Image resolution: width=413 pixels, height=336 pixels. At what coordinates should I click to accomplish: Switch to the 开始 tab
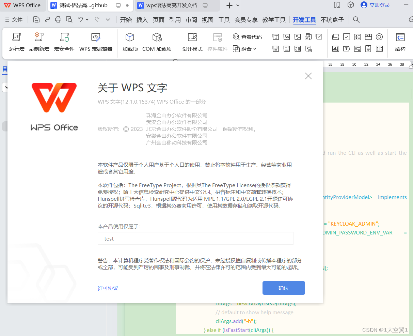pos(126,20)
